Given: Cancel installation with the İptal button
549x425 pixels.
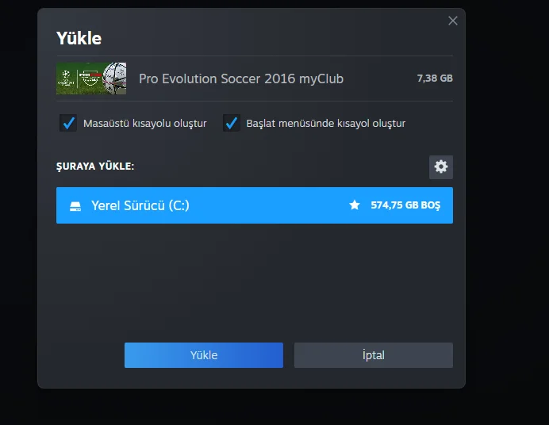Looking at the screenshot, I should point(373,355).
